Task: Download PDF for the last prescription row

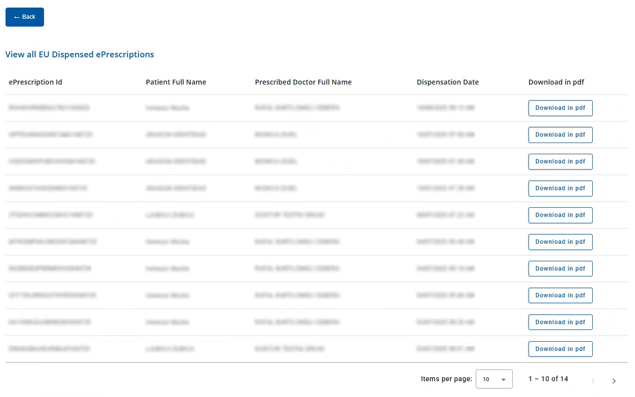Action: click(560, 349)
